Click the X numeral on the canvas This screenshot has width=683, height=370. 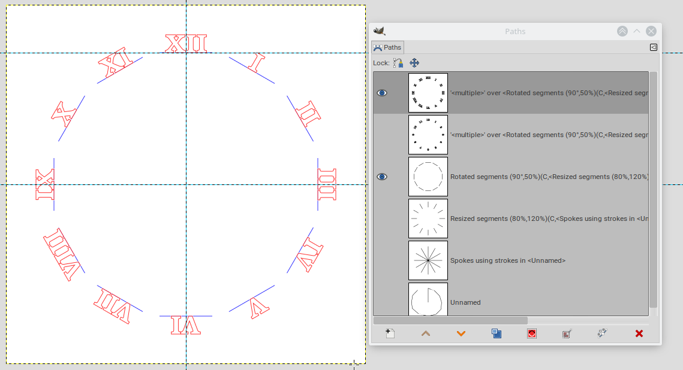[64, 115]
